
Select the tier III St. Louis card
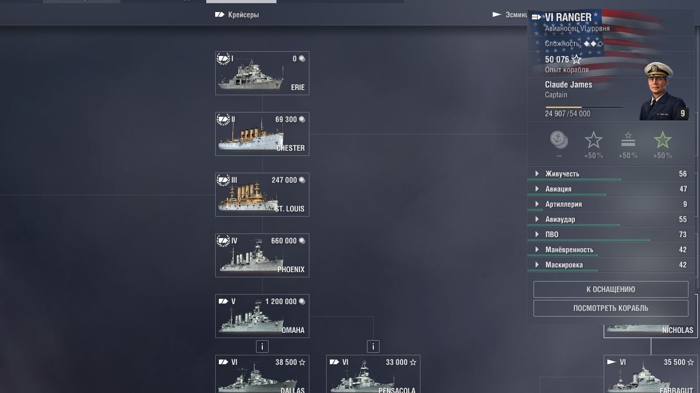262,195
